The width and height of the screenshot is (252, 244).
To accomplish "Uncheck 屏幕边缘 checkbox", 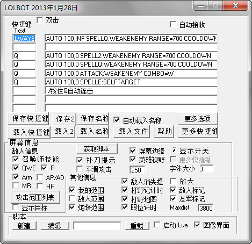I will click(133, 150).
